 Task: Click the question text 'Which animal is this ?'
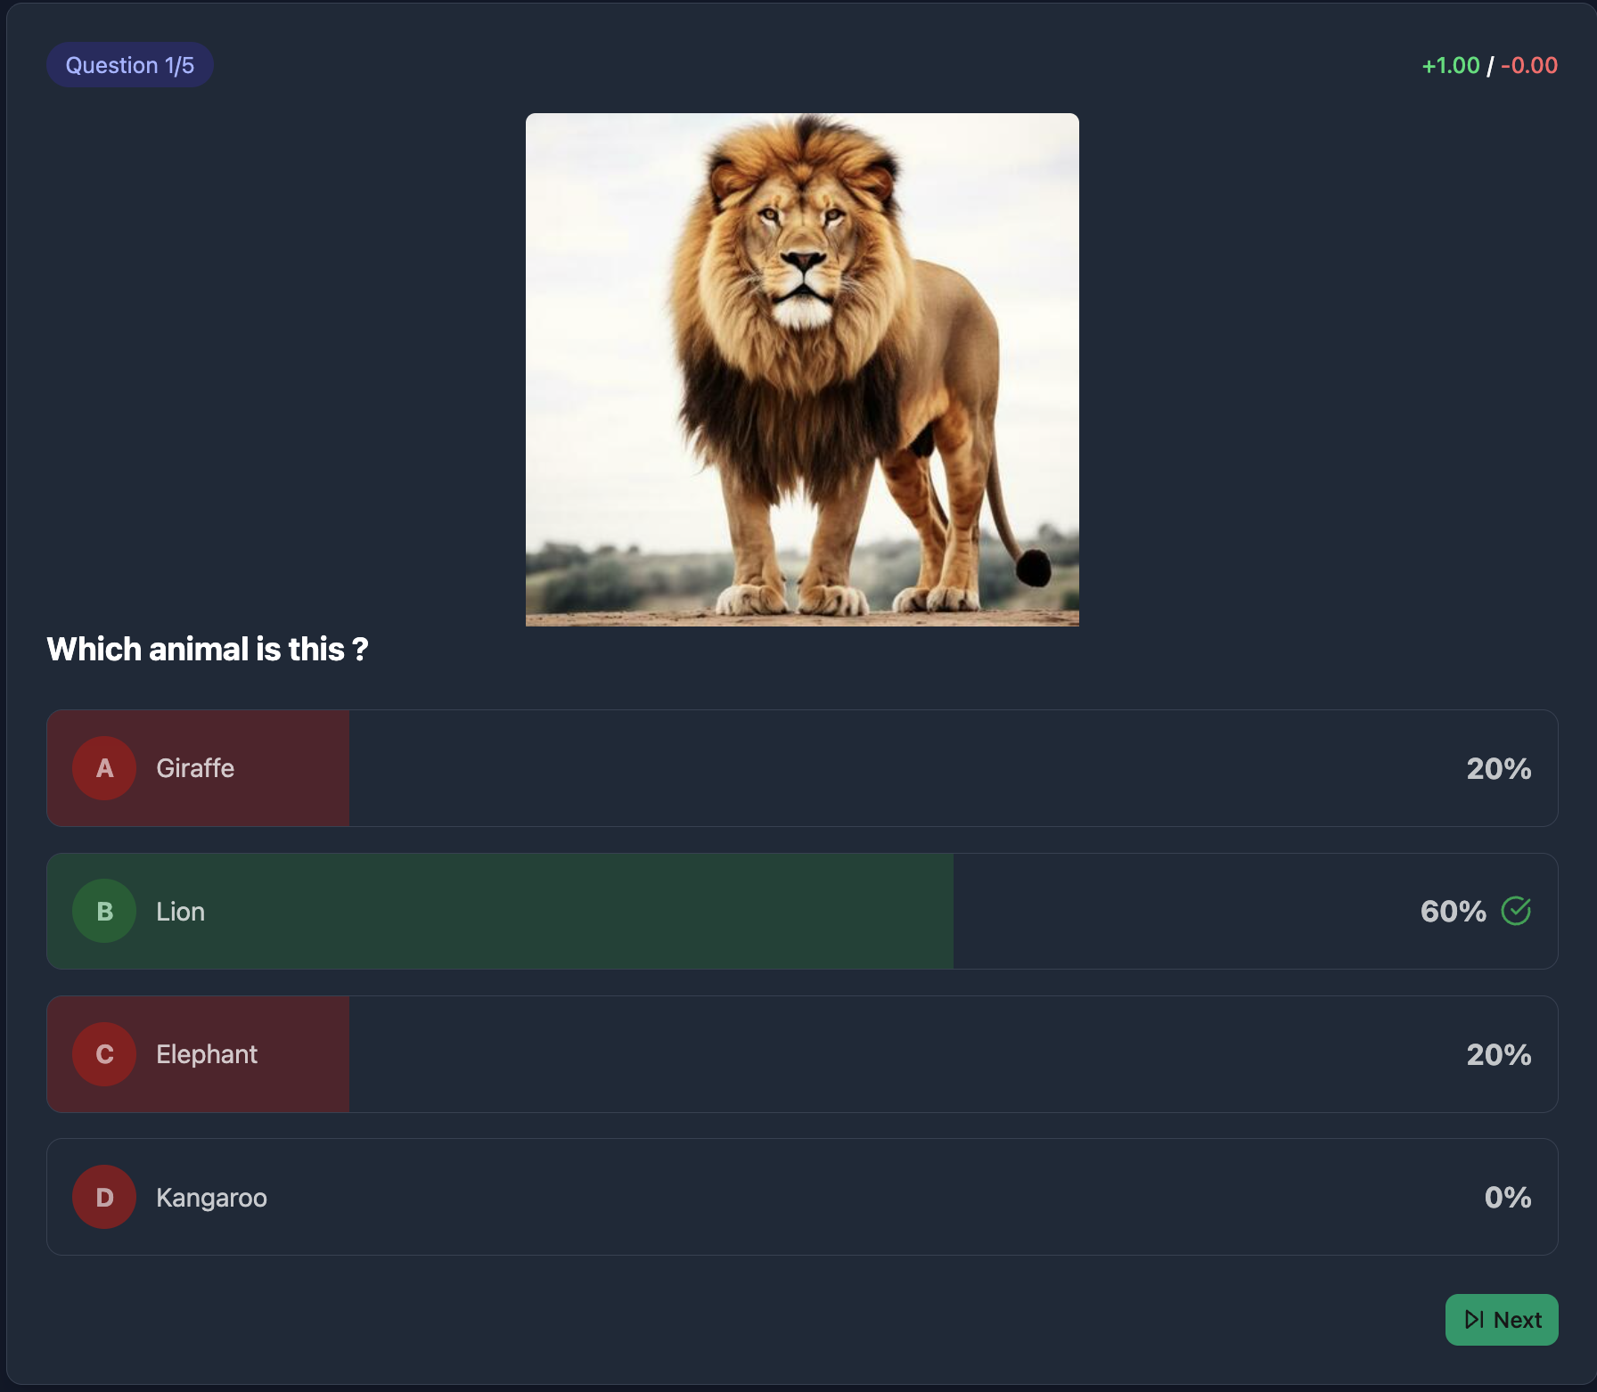[207, 649]
